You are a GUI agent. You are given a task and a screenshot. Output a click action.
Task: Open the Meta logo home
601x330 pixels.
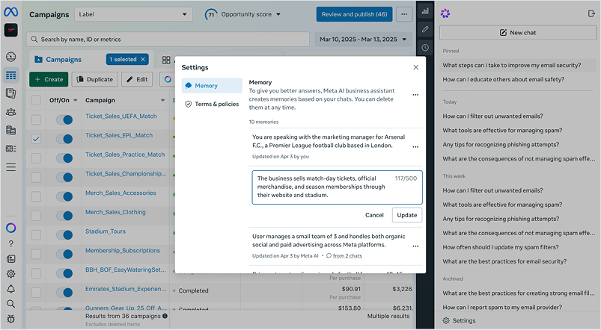[10, 12]
